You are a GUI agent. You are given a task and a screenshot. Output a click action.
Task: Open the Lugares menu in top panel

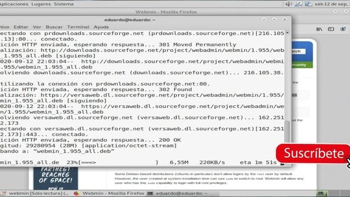pos(41,4)
